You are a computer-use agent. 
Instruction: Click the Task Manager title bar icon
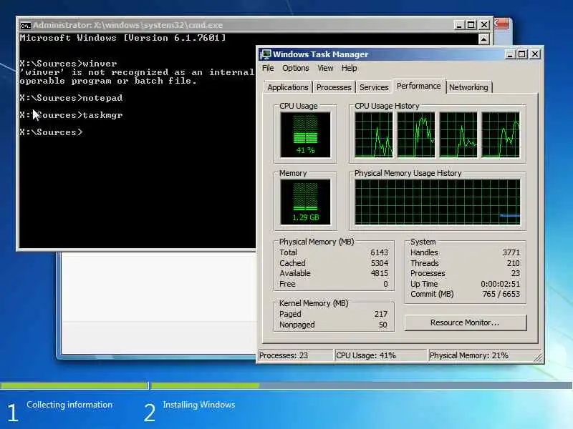265,54
